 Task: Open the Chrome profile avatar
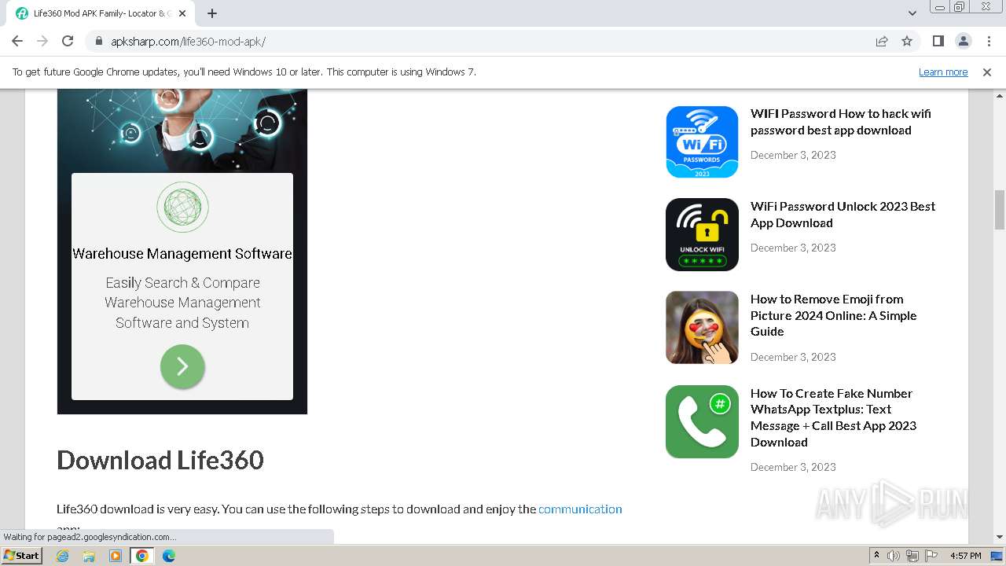coord(963,41)
